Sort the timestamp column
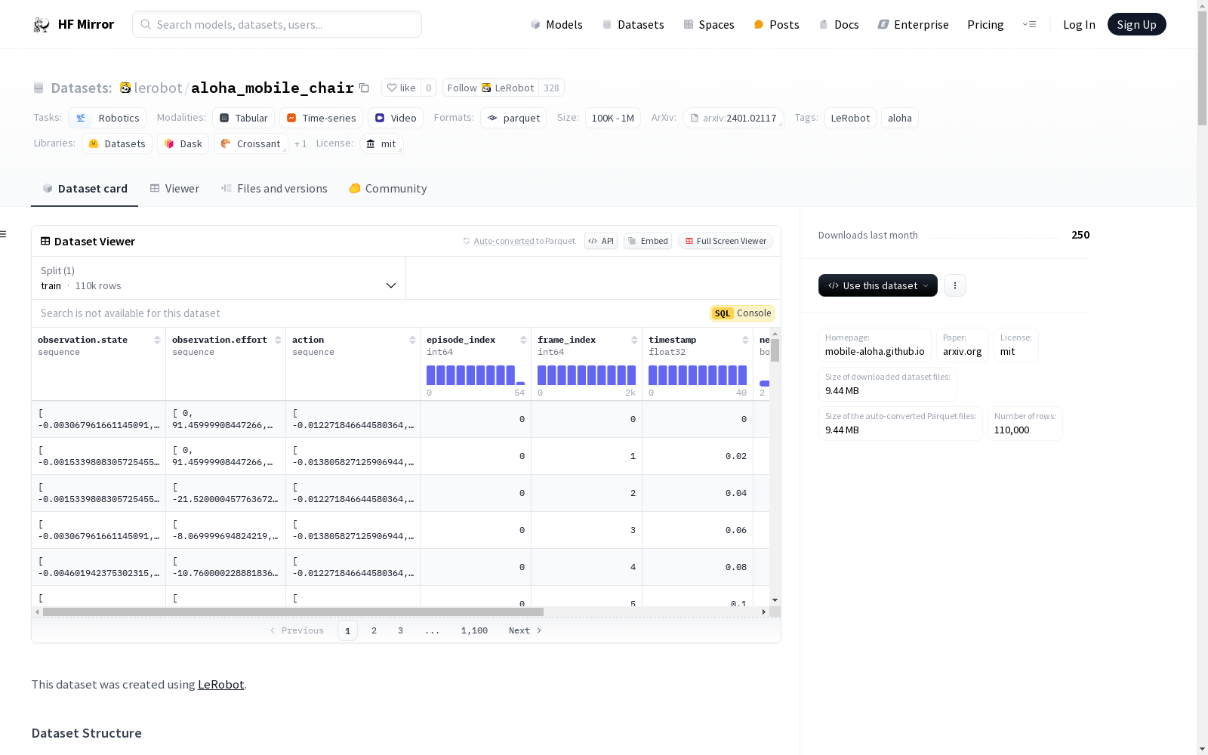The height and width of the screenshot is (755, 1208). [x=745, y=340]
